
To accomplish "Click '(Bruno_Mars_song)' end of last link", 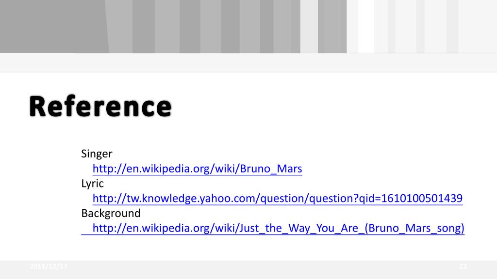I will click(x=414, y=228).
